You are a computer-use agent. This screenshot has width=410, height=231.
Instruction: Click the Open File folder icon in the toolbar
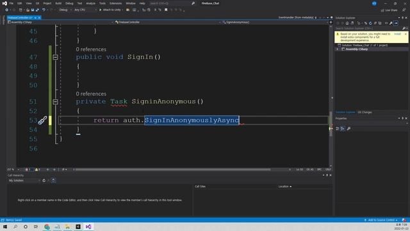[x=28, y=10]
